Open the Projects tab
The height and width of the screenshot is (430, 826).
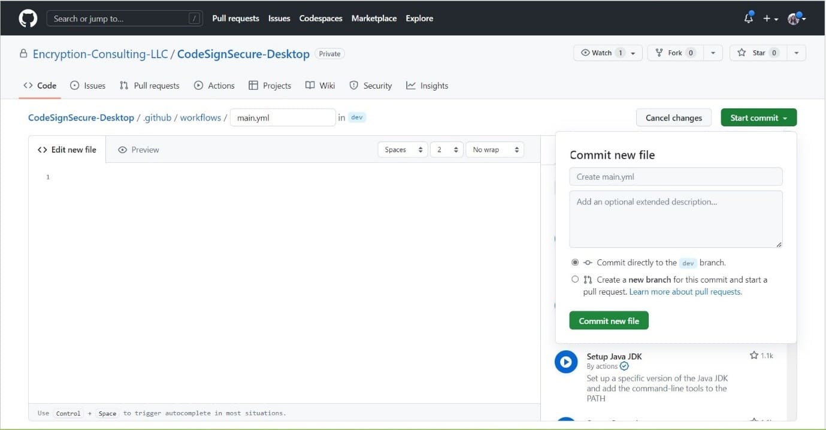tap(270, 86)
